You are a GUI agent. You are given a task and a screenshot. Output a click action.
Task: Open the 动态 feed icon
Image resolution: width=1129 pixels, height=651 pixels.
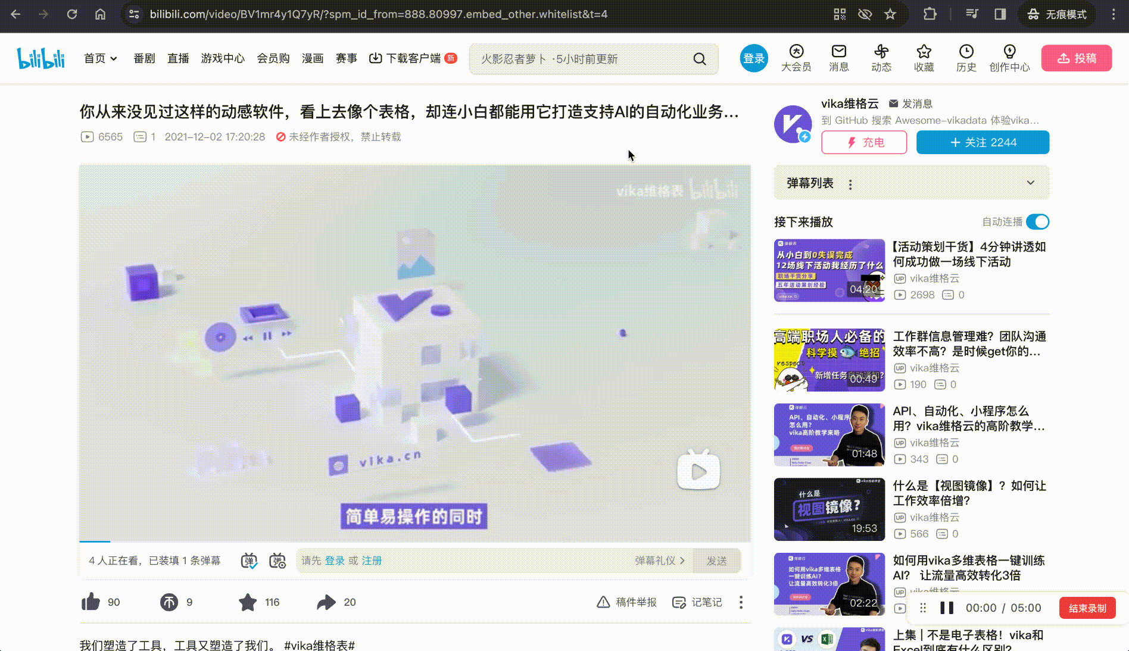pyautogui.click(x=881, y=58)
